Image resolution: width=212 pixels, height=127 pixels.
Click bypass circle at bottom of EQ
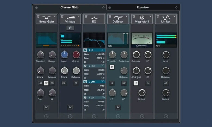click(94, 116)
